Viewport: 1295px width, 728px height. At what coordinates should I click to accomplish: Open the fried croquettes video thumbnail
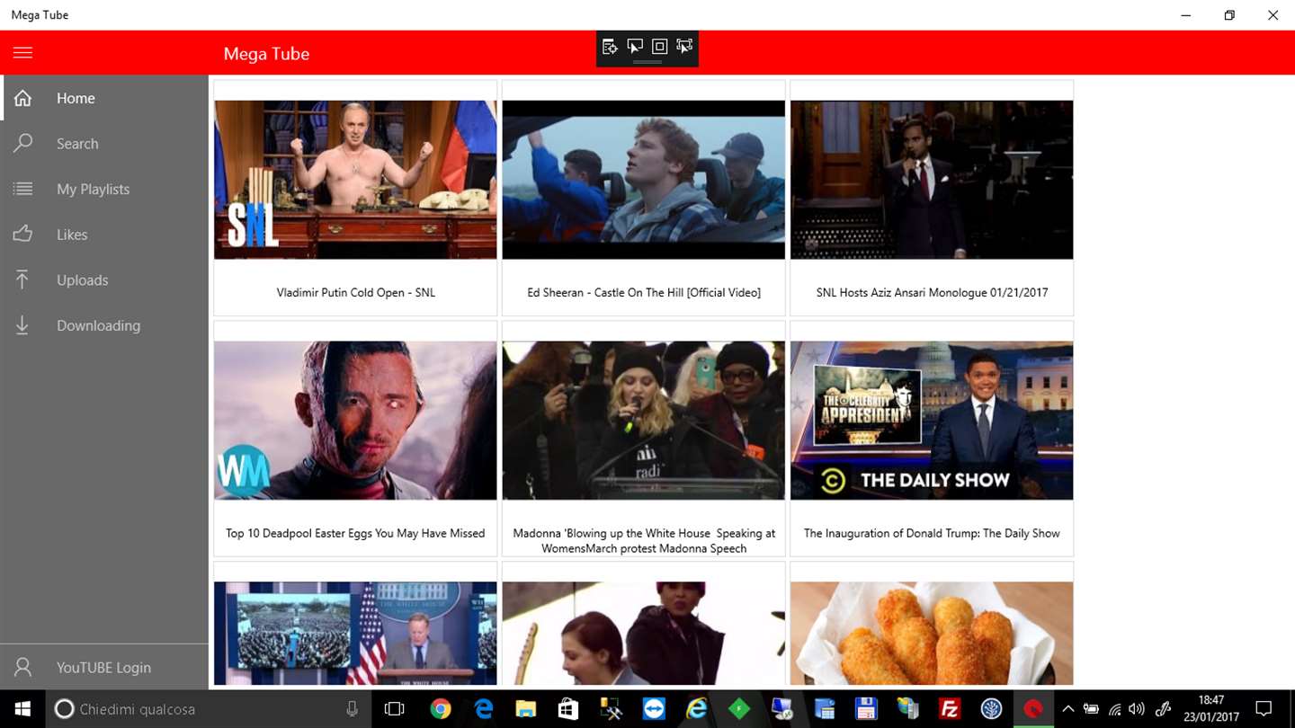pyautogui.click(x=932, y=634)
